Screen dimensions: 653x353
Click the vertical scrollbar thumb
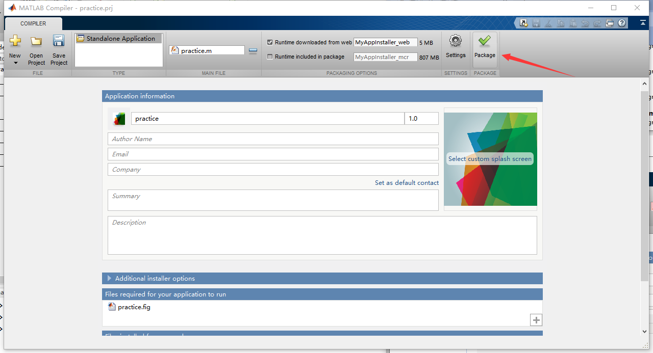tap(645, 186)
